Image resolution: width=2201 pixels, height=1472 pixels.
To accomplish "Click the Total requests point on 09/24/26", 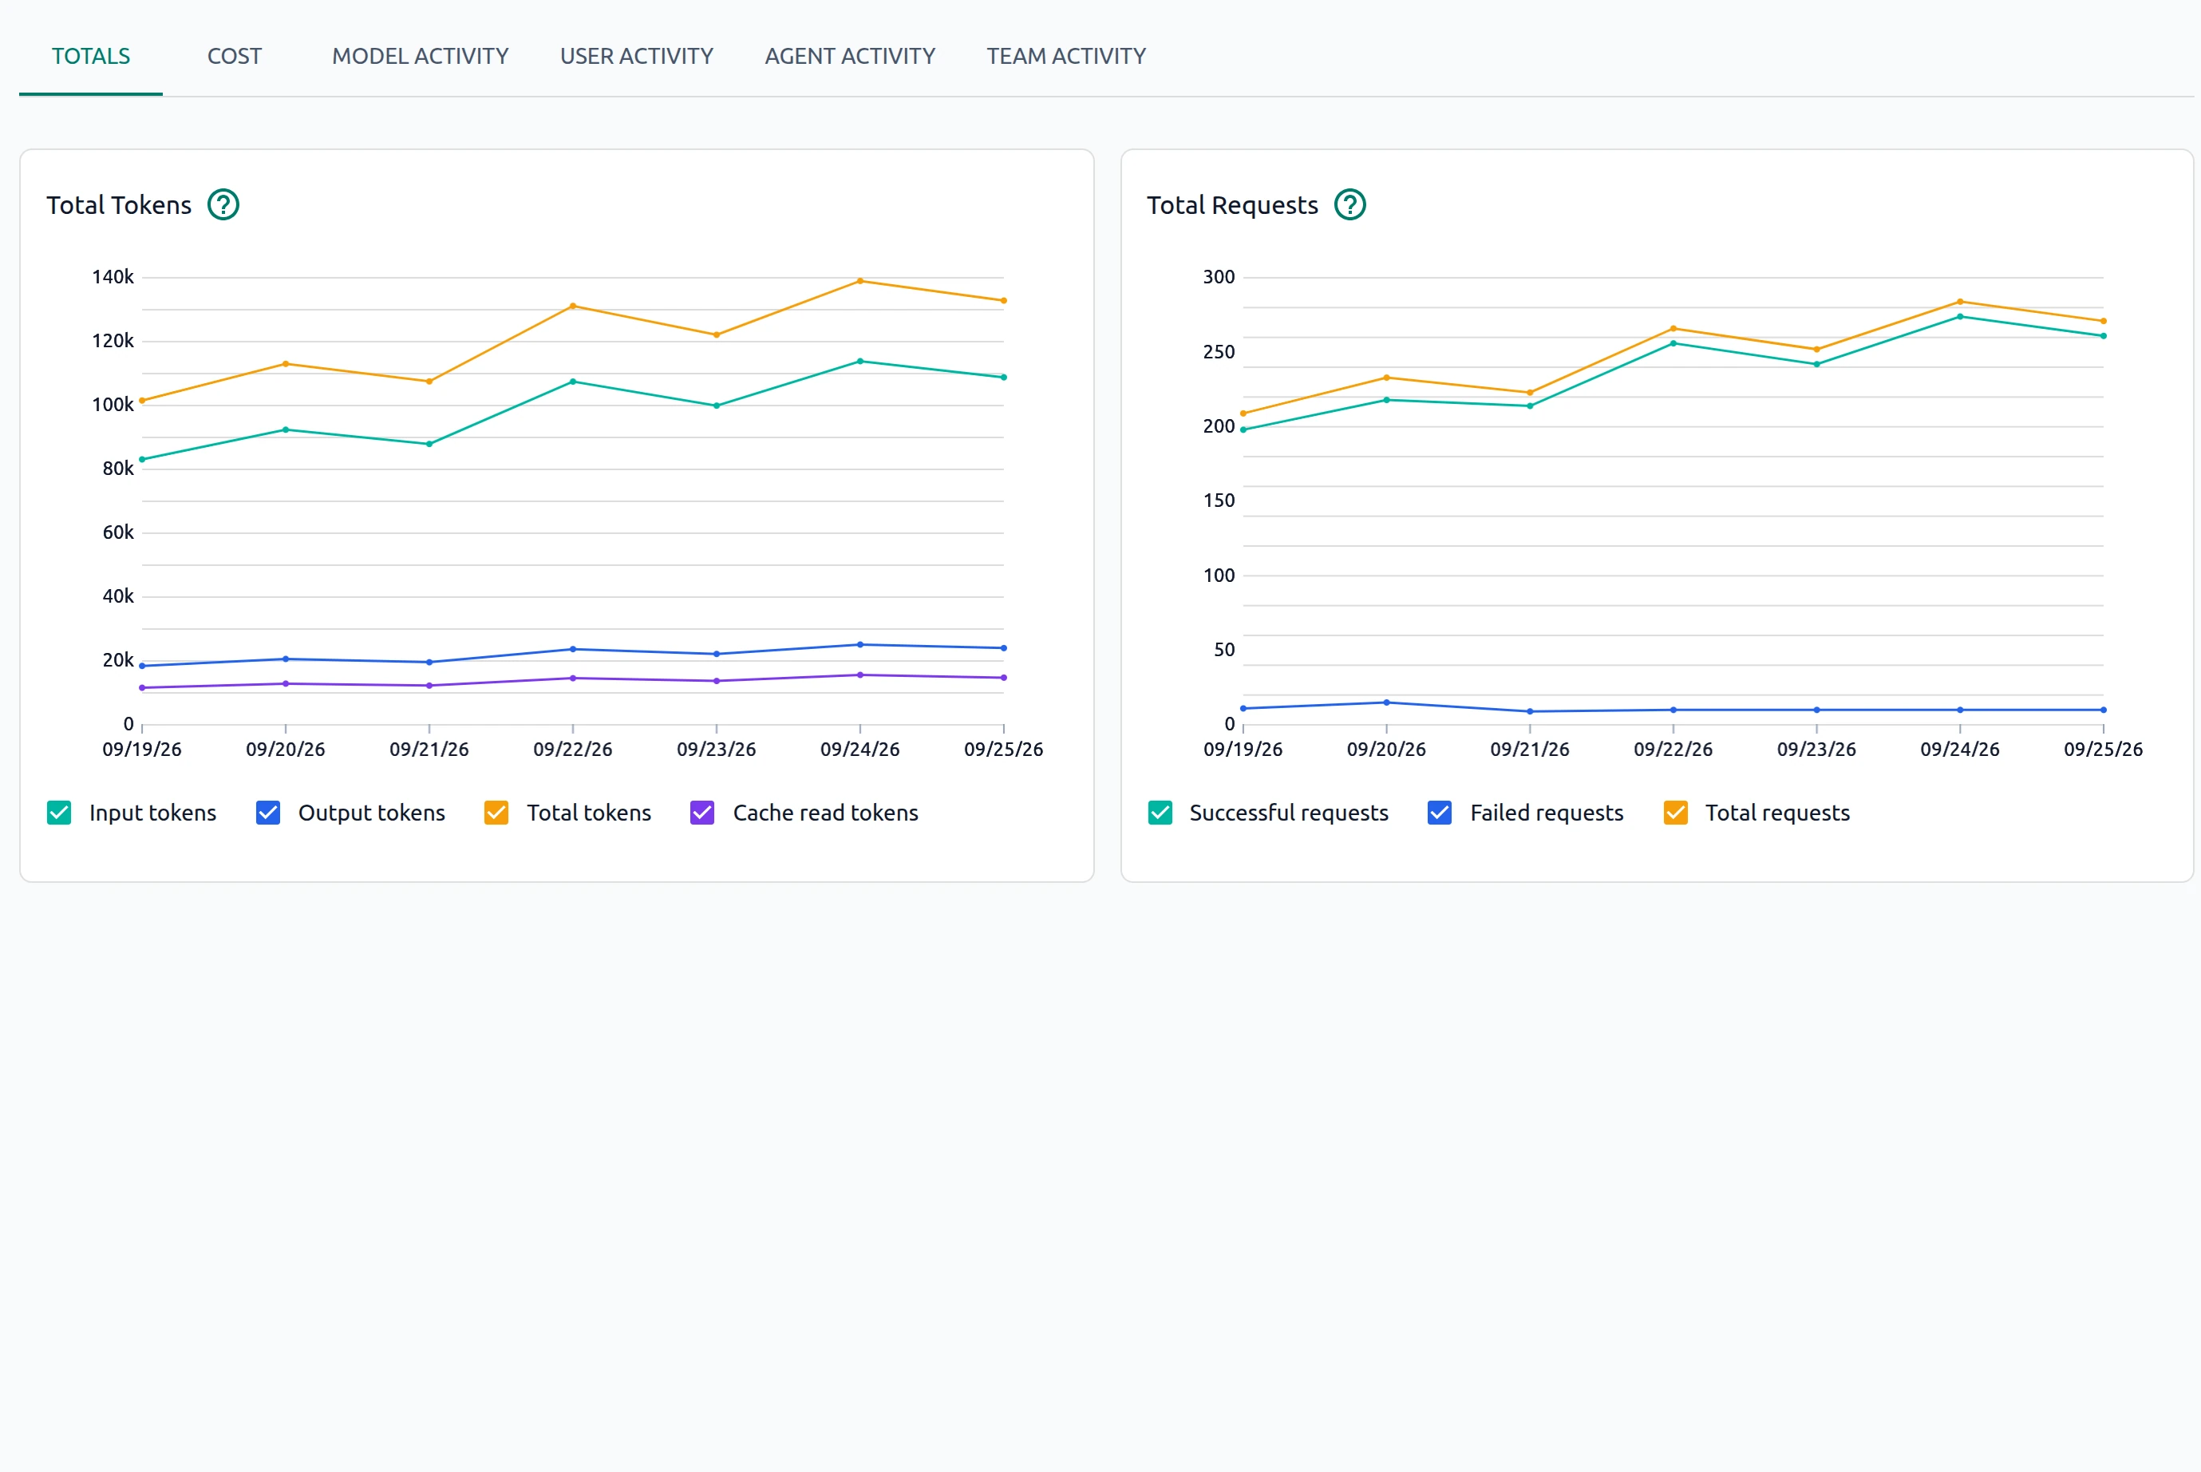I will (1960, 303).
